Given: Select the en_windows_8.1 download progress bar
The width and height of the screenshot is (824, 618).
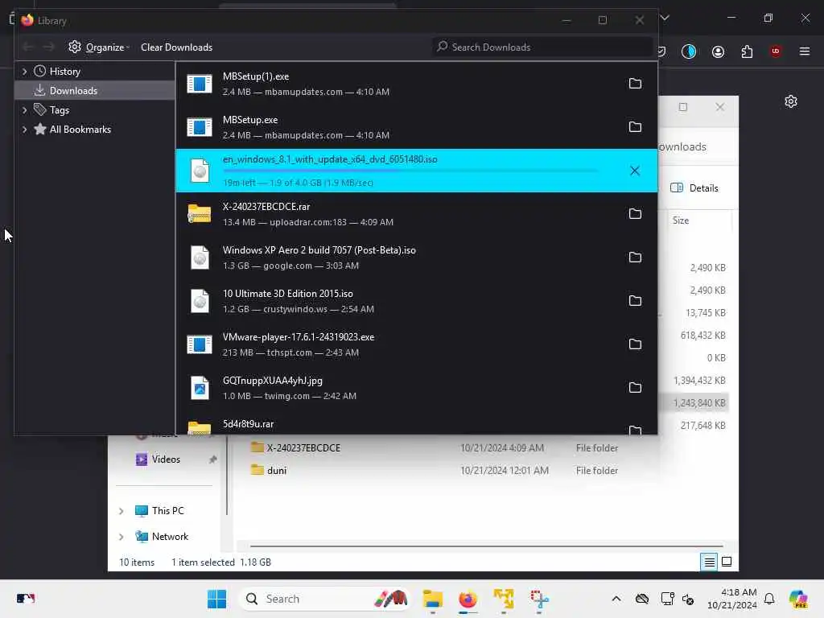Looking at the screenshot, I should pos(410,171).
